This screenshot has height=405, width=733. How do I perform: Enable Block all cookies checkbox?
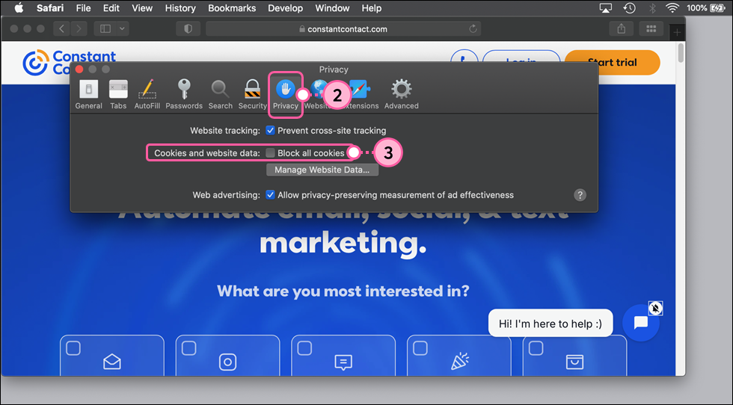[270, 152]
